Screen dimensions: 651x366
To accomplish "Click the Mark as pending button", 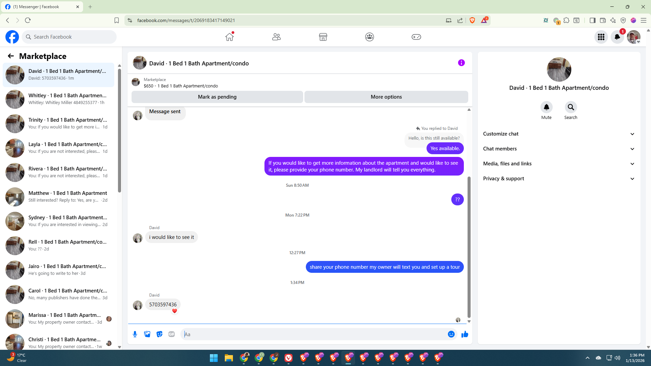I will 217,97.
